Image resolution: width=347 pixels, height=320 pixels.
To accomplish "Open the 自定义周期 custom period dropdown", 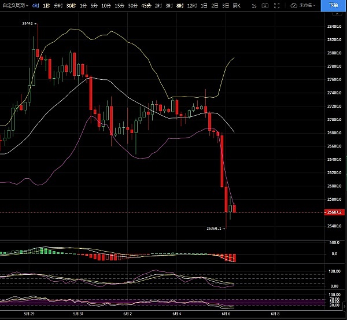I will click(15, 5).
